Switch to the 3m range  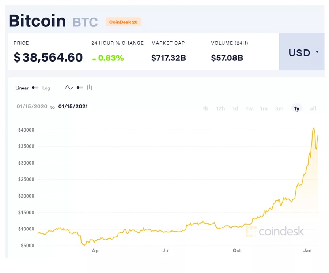[x=279, y=108]
